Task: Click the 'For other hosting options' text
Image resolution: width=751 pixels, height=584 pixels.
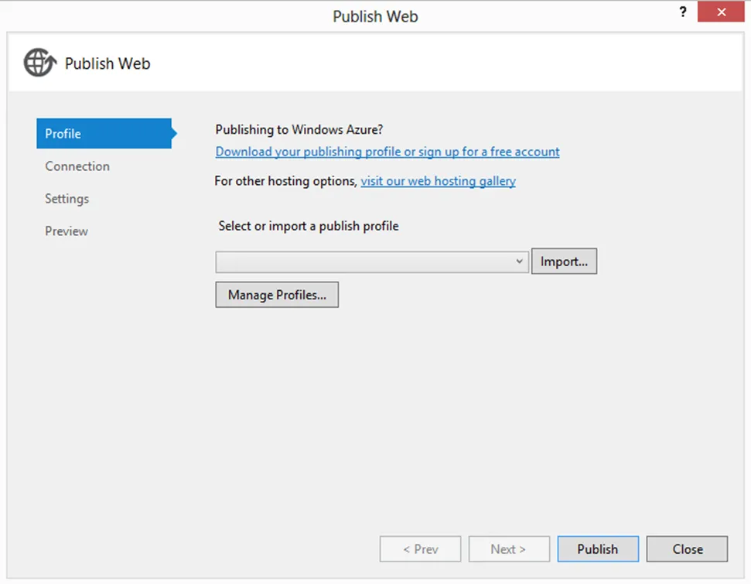Action: pyautogui.click(x=286, y=181)
